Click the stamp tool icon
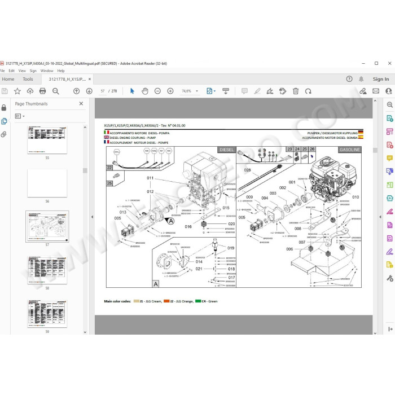The image size is (395, 395). [x=283, y=91]
